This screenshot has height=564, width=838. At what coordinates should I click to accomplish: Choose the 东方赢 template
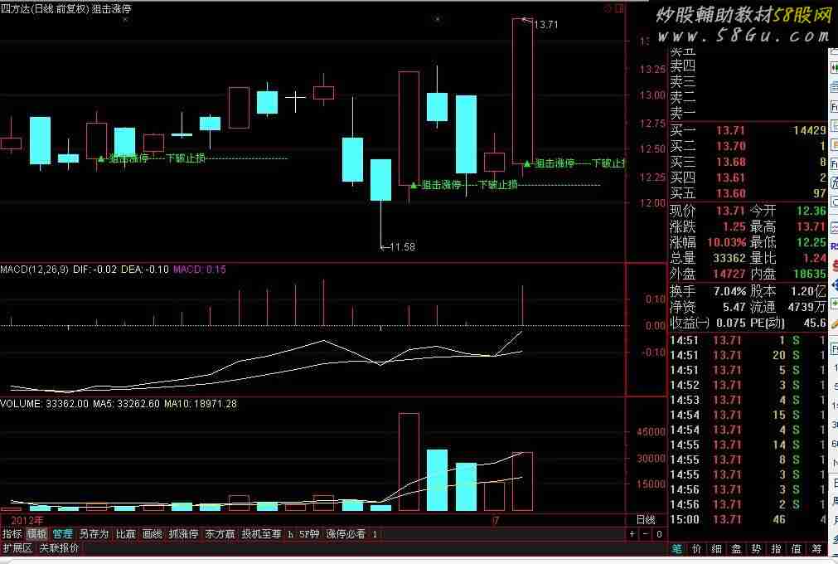220,533
